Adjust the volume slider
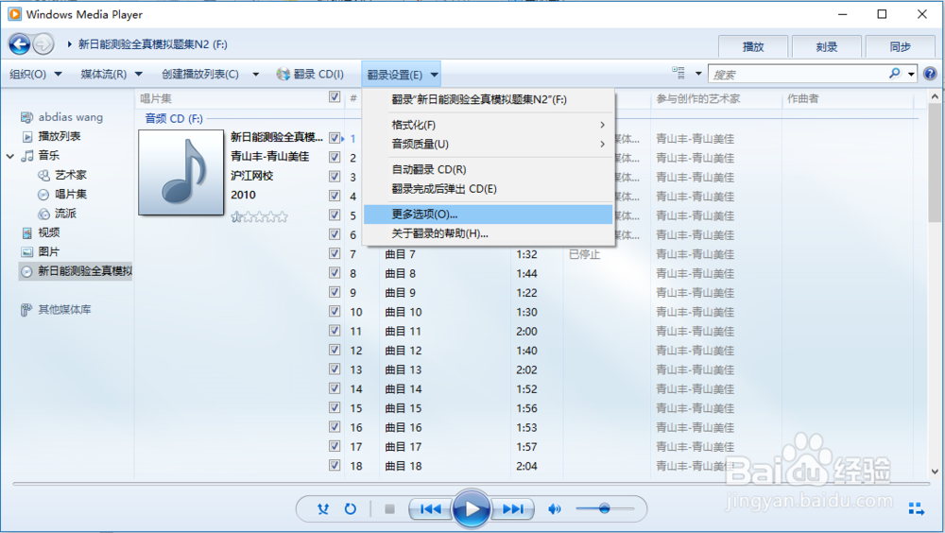The height and width of the screenshot is (533, 945). 605,508
